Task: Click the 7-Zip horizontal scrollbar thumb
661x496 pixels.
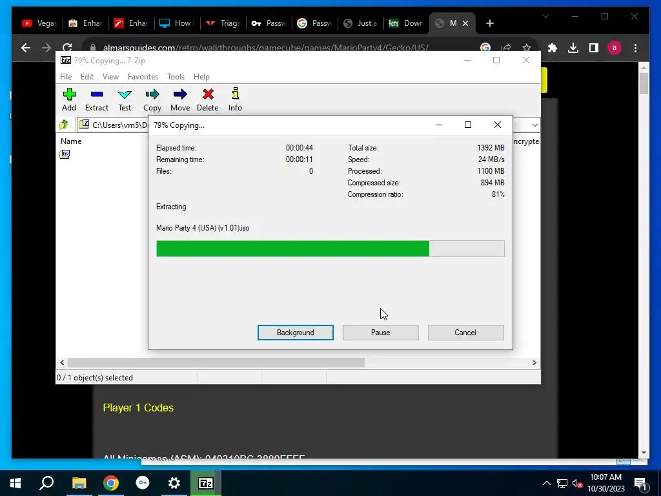Action: 216,363
